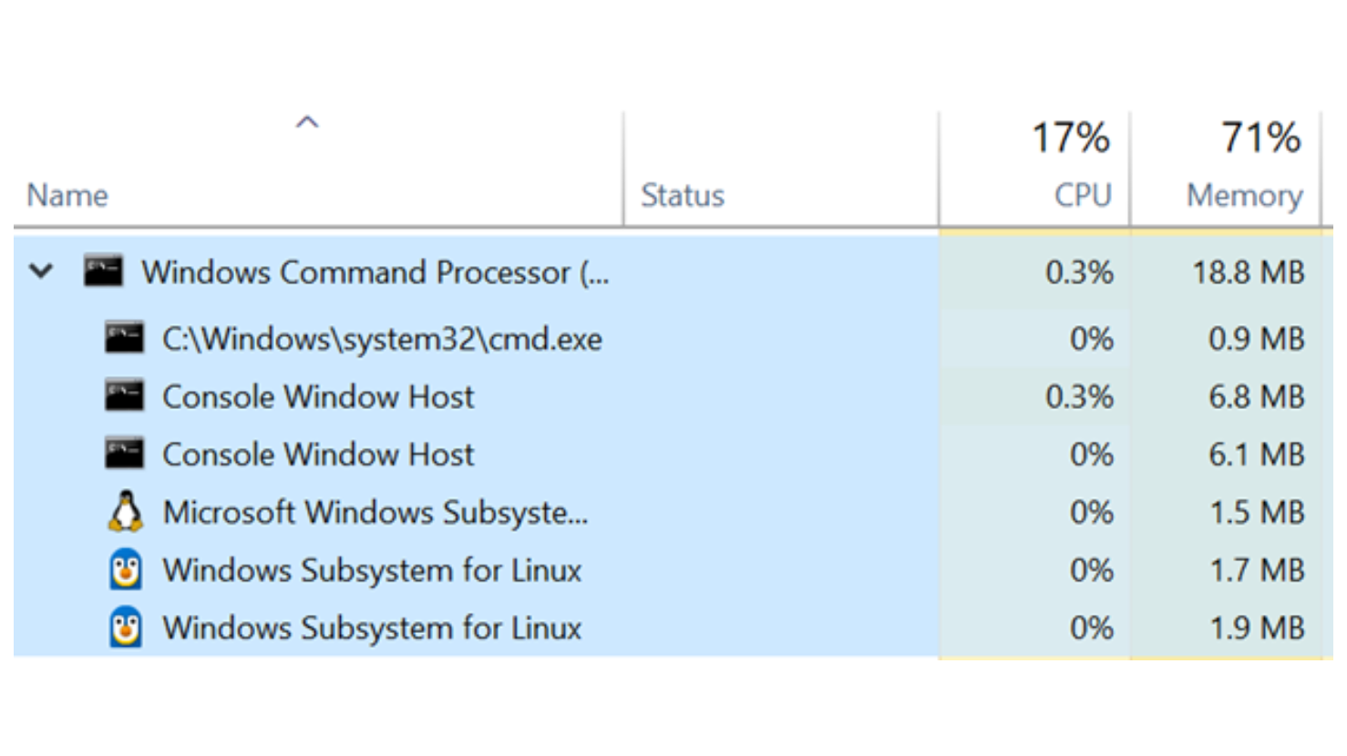Collapse the Windows Command Processor group
The height and width of the screenshot is (756, 1347).
[41, 271]
